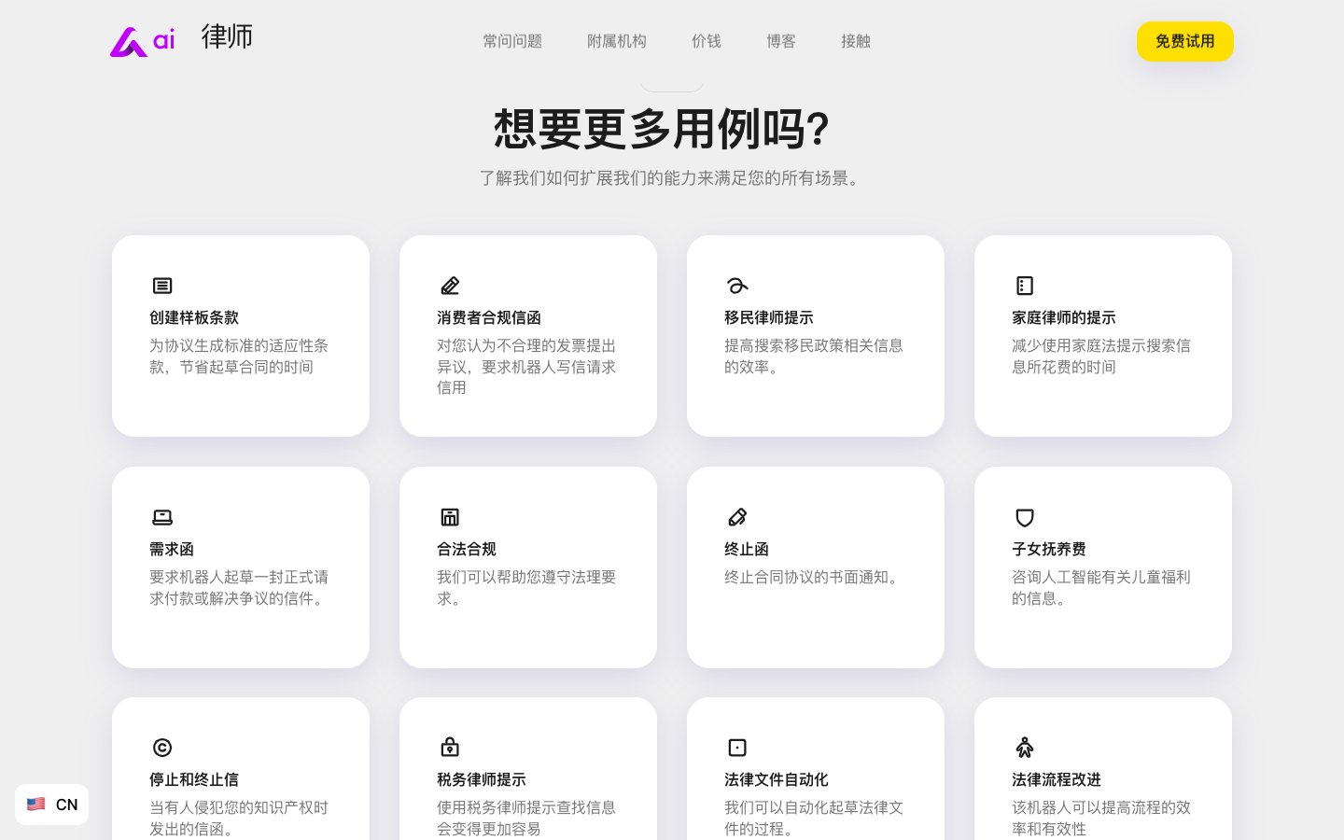Click the 消费者合规信函 pencil icon
Screen dimensions: 1344x840
tap(450, 286)
